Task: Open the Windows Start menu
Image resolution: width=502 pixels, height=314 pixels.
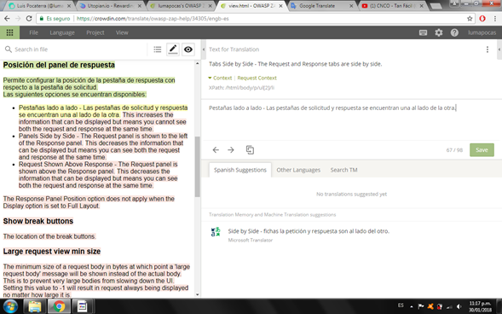Action: pyautogui.click(x=10, y=306)
